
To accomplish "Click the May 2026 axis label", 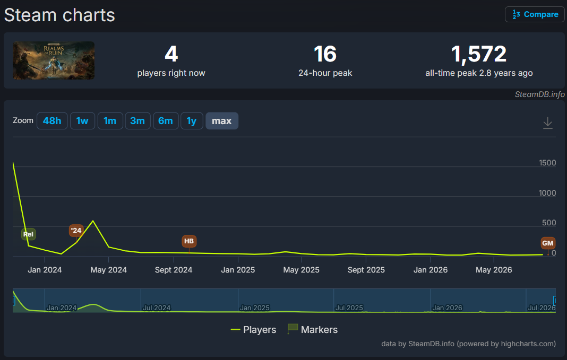I will click(x=494, y=270).
